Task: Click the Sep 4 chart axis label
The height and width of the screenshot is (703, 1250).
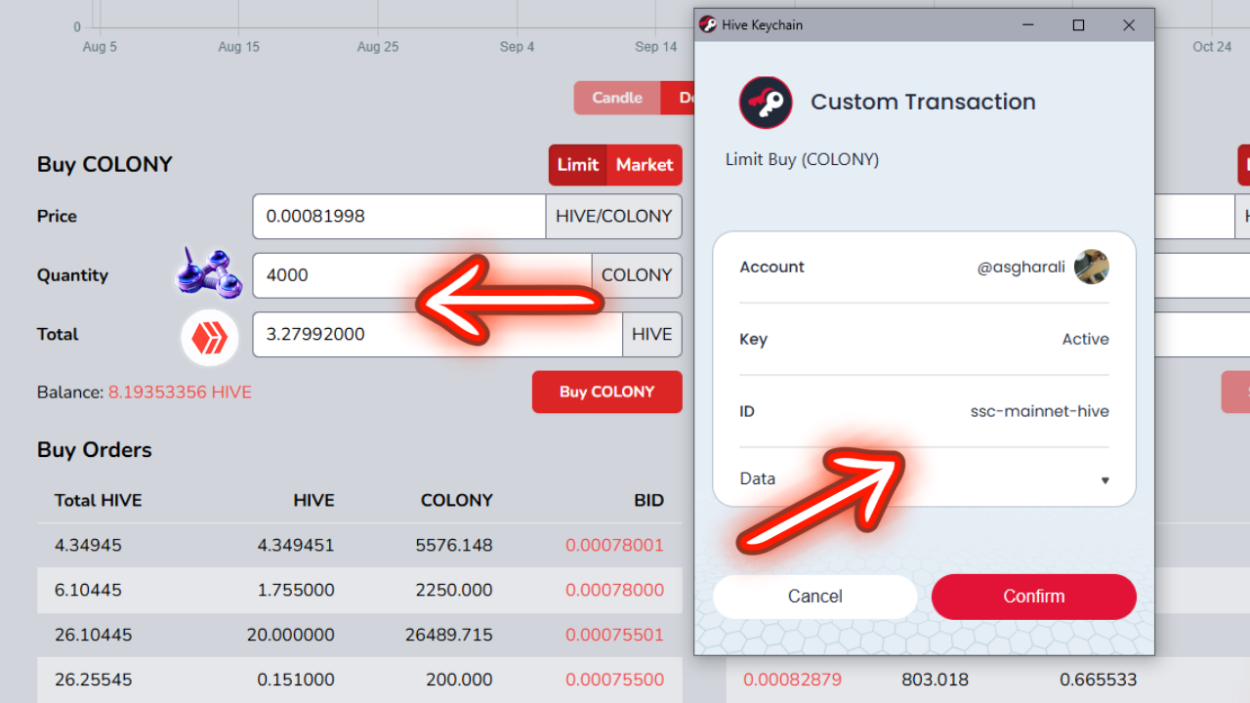Action: click(x=517, y=47)
